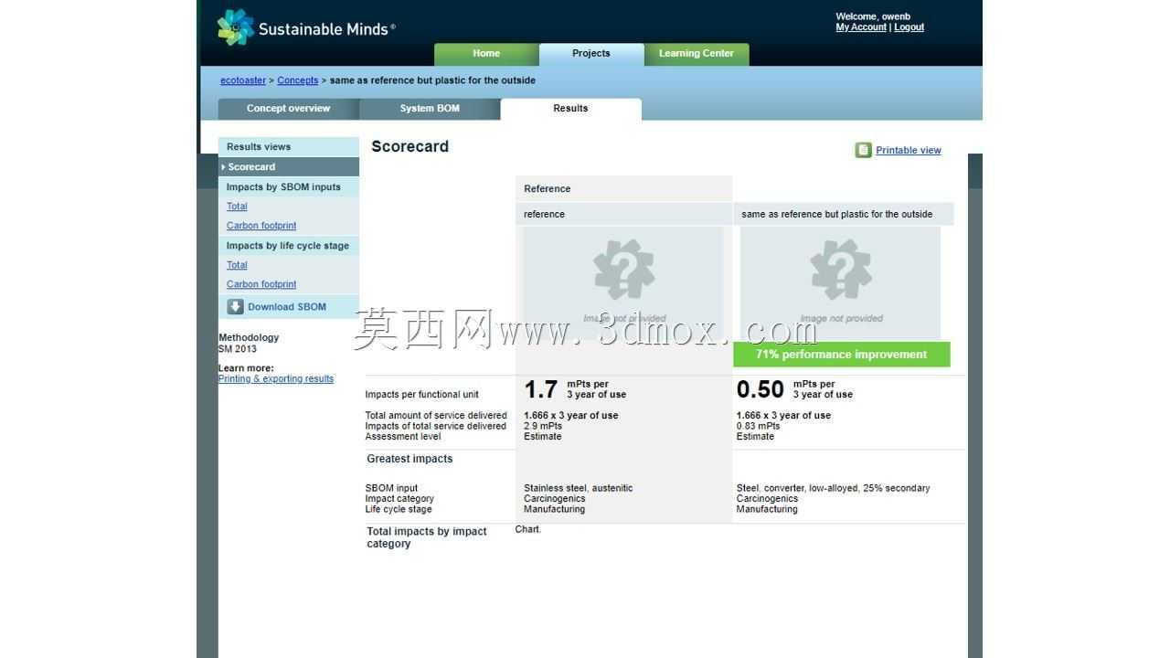Open Total under Impacts by life cycle stage

(237, 265)
